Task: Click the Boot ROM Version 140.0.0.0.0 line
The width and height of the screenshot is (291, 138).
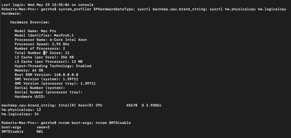Action: (x=46, y=75)
